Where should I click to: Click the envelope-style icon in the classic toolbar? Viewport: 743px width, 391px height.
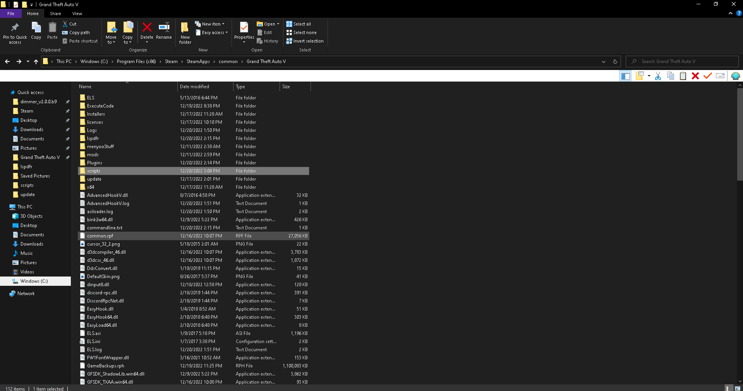[x=720, y=76]
